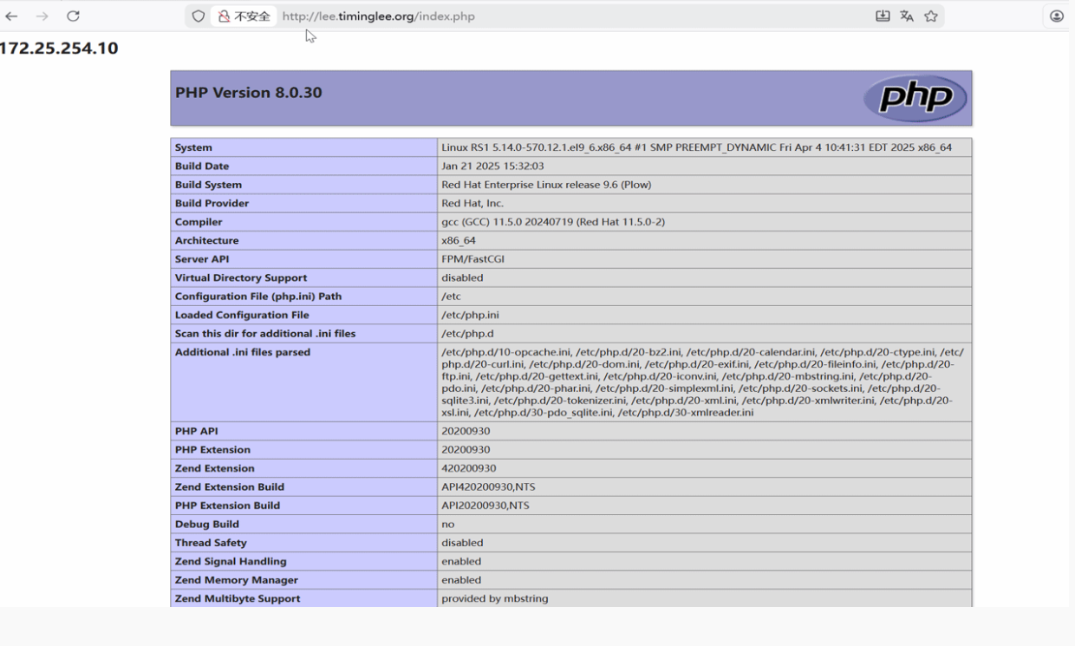Viewport: 1075px width, 646px height.
Task: Click Zend Memory Manager label
Action: pos(237,580)
